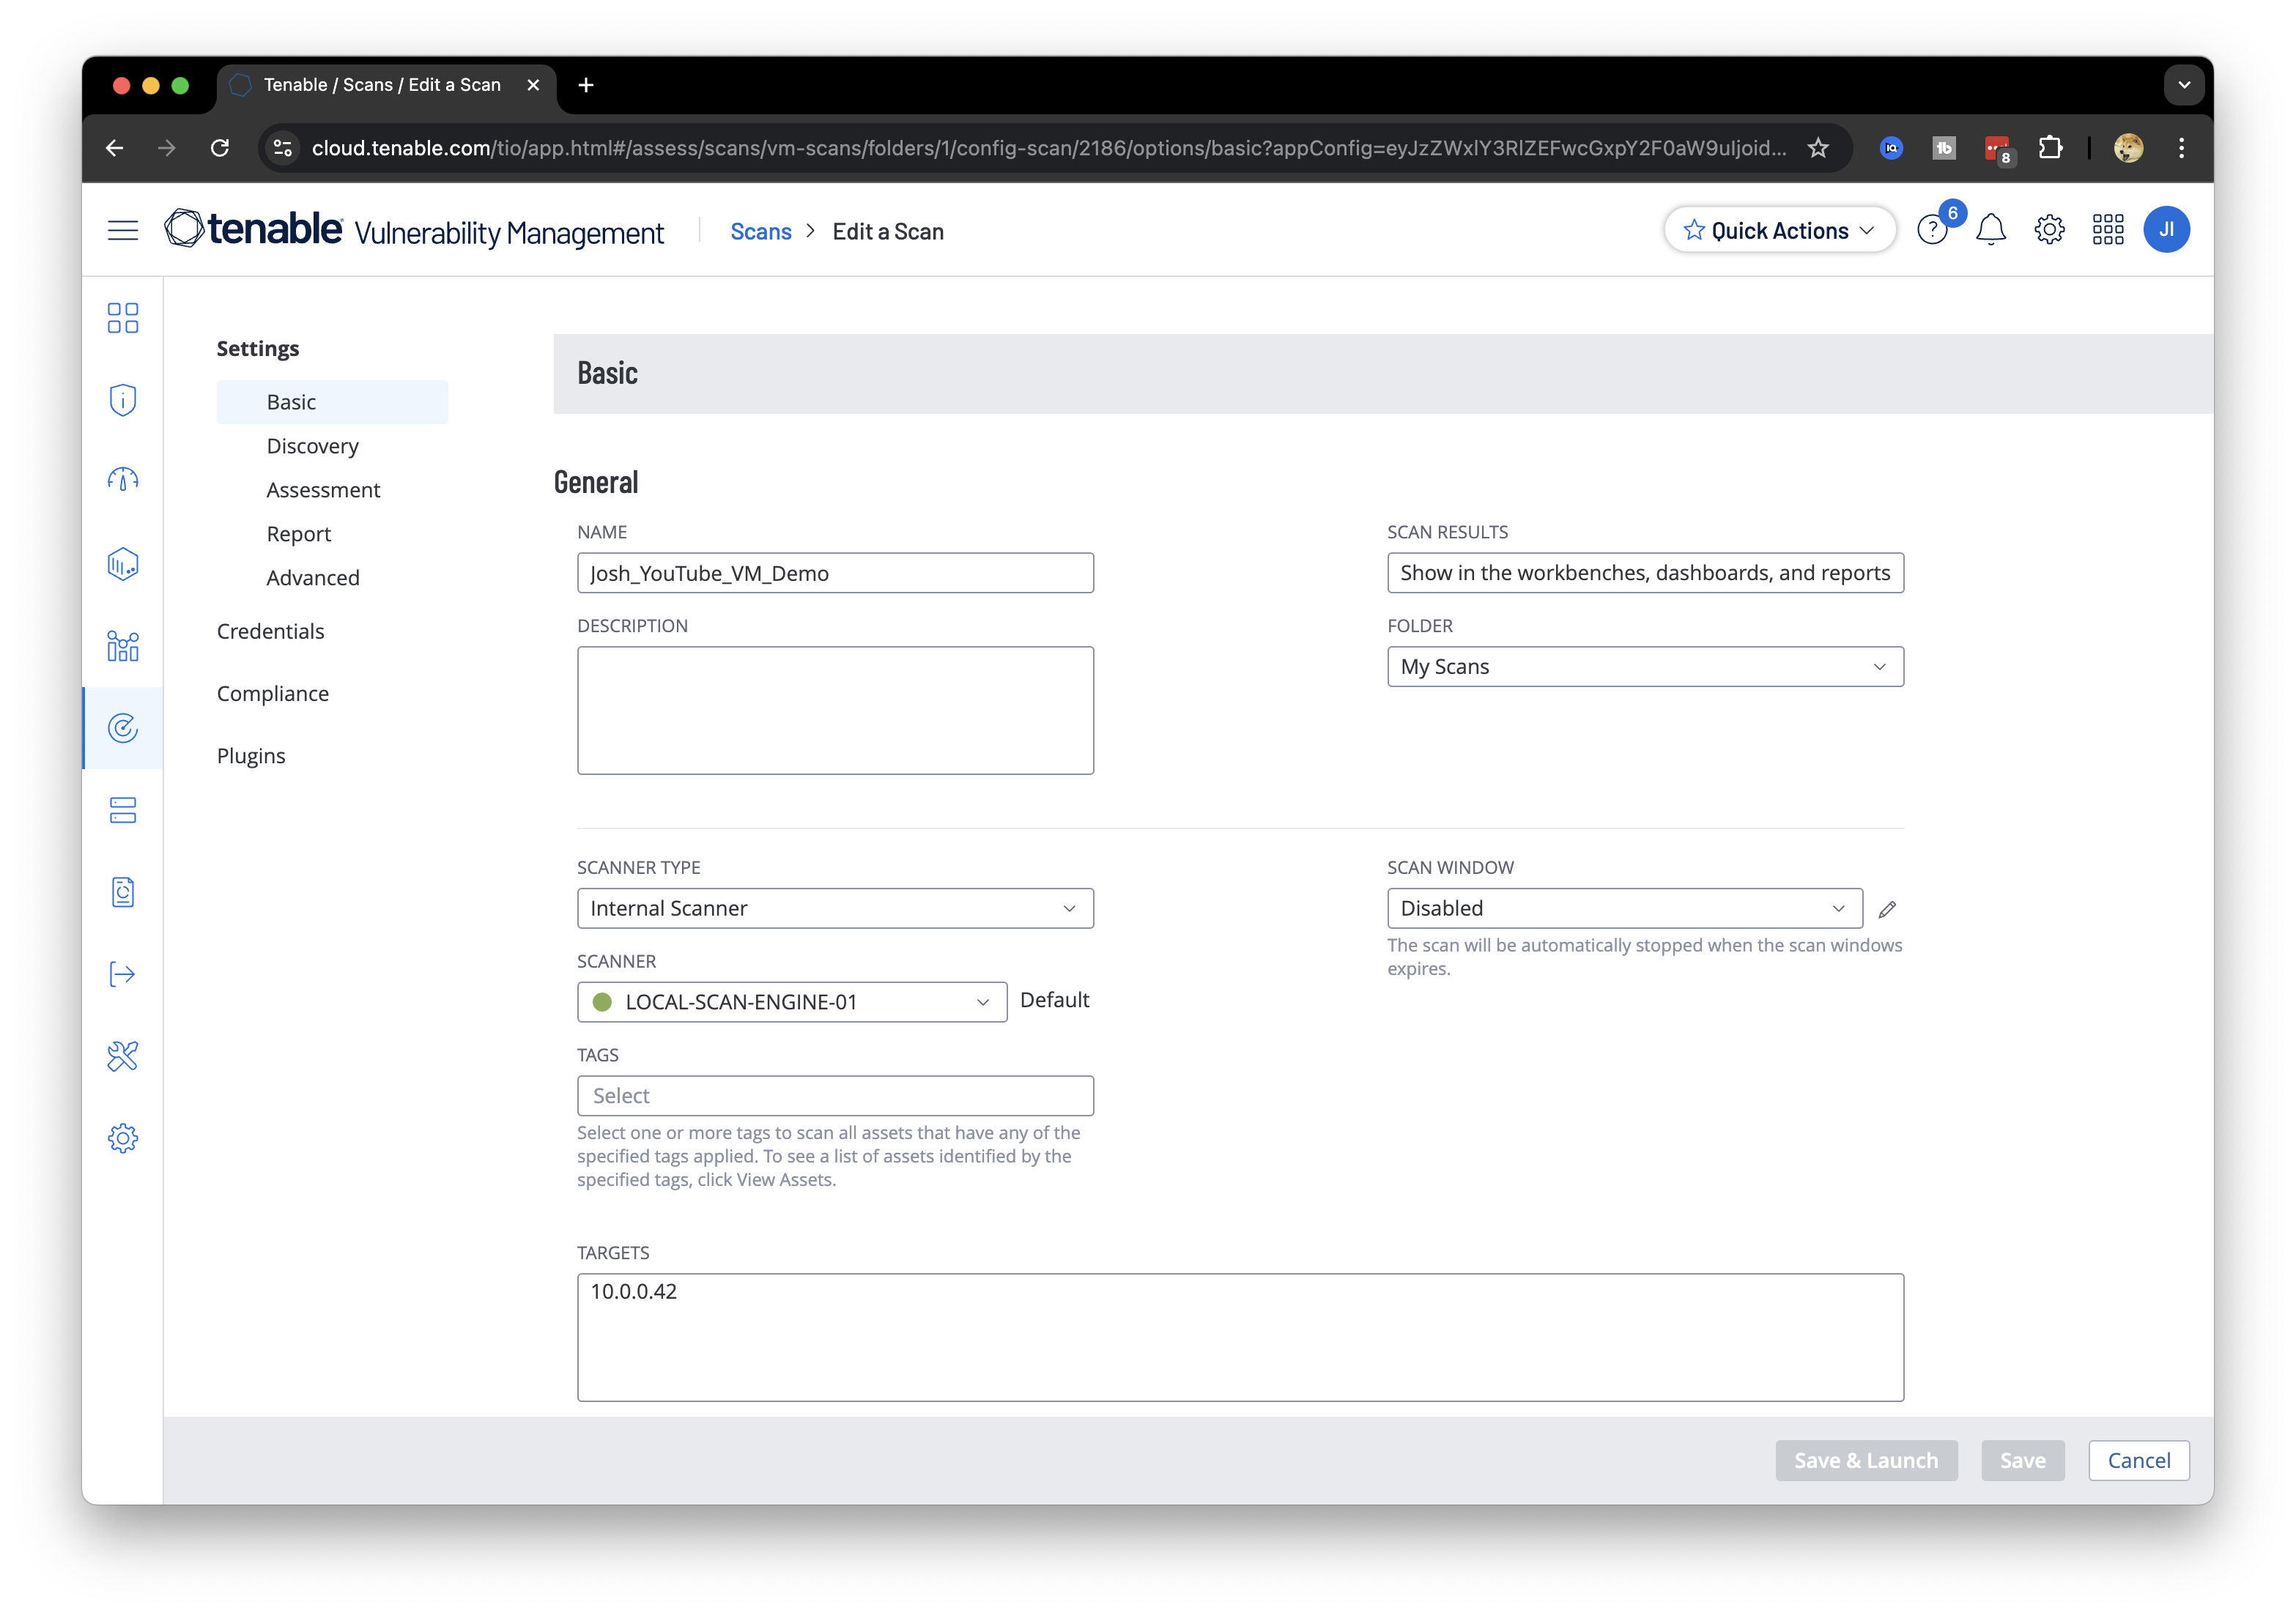Open the Scans radar icon in sidebar
This screenshot has height=1613, width=2296.
pos(122,728)
